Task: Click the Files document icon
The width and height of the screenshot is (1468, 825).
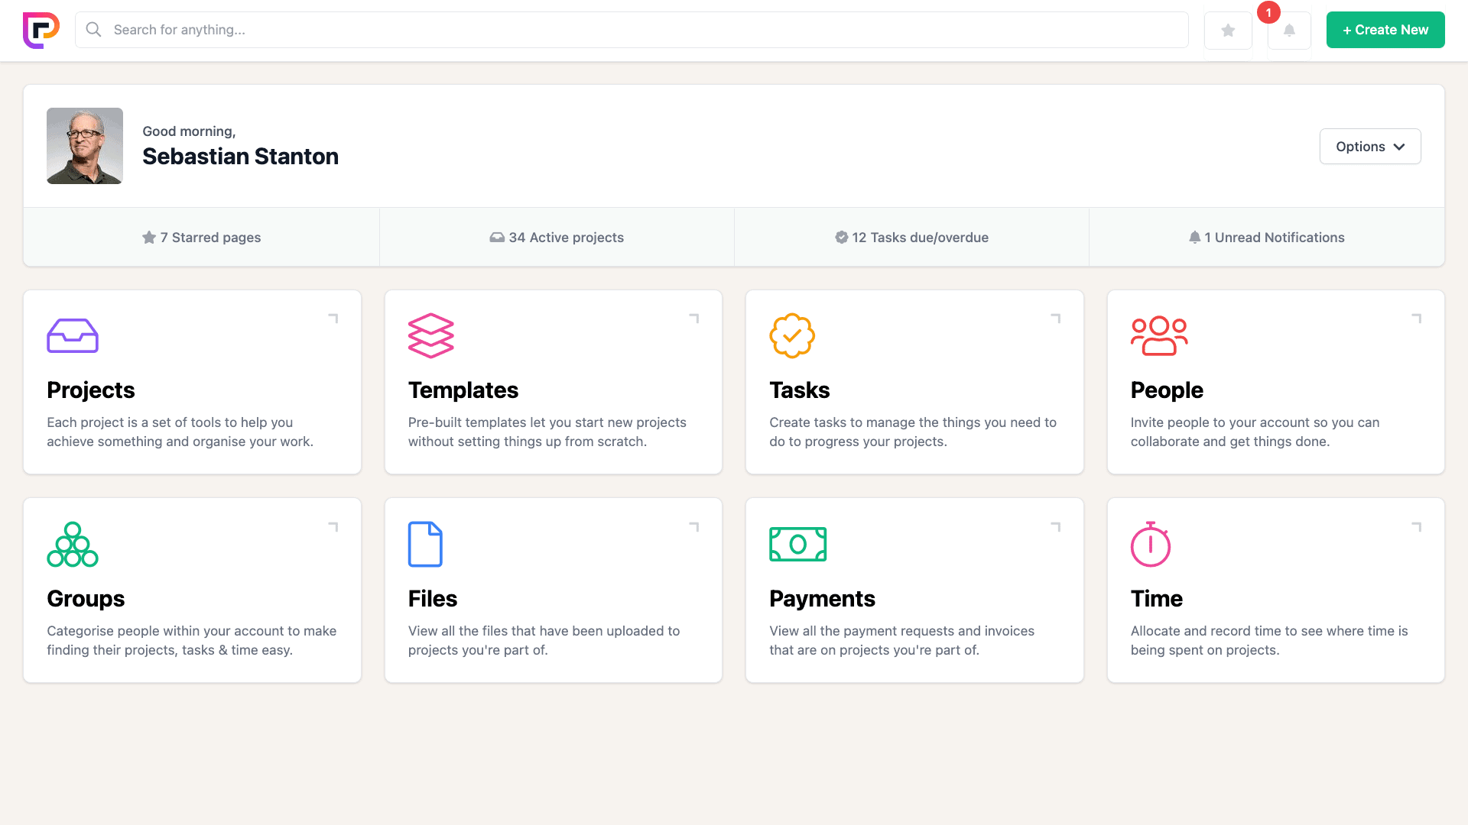Action: [425, 544]
